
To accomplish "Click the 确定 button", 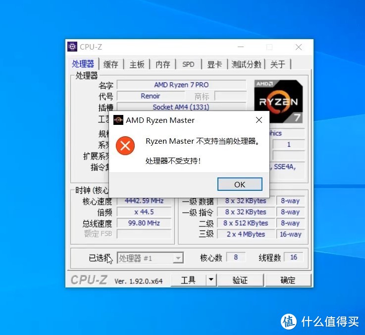I will tap(288, 280).
